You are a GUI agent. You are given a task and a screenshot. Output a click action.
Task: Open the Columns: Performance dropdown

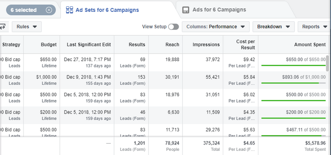[216, 27]
